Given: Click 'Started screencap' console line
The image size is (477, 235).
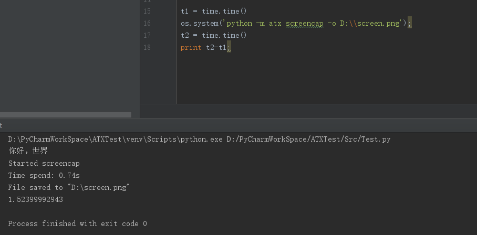Looking at the screenshot, I should pyautogui.click(x=44, y=163).
